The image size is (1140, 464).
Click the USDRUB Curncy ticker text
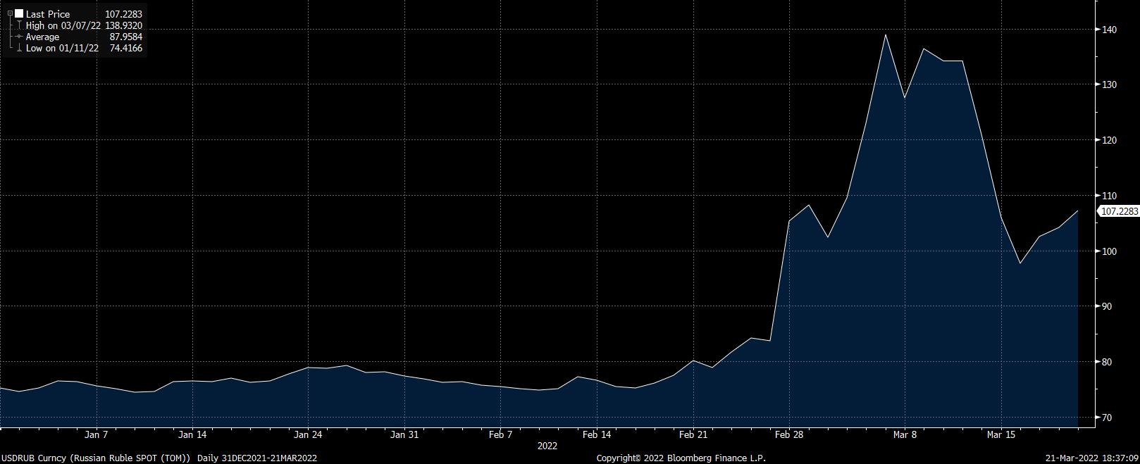34,458
